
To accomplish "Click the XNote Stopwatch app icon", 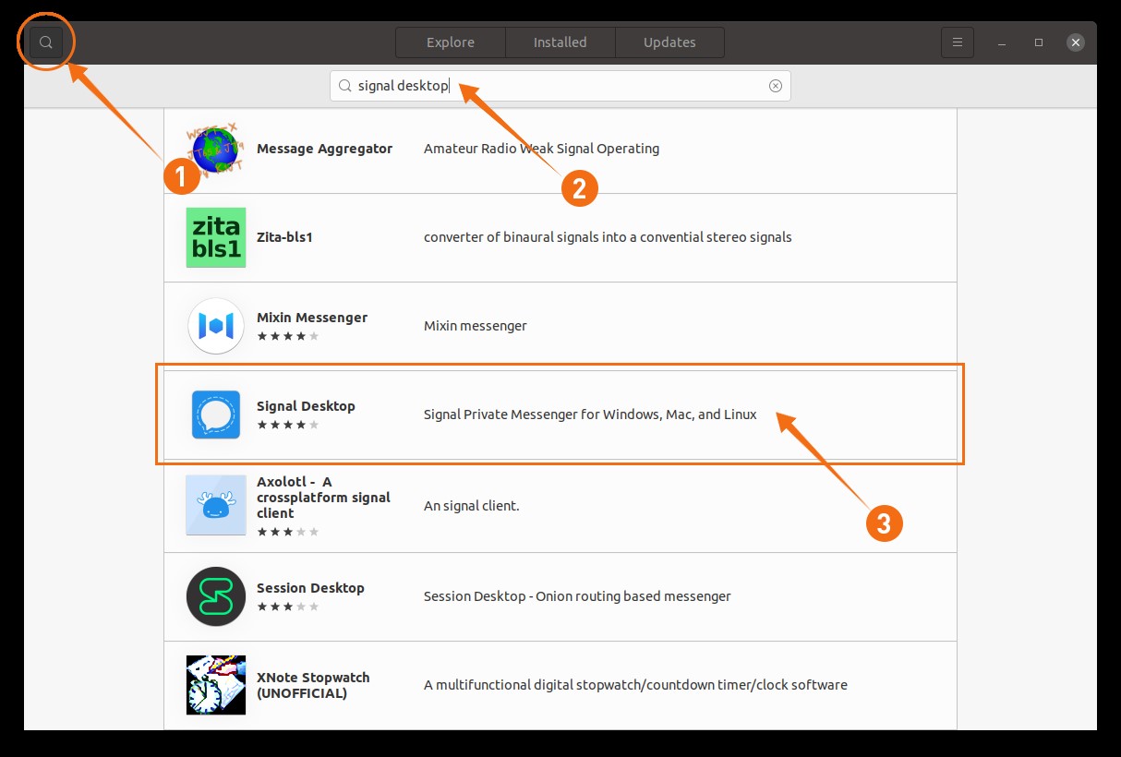I will click(x=216, y=685).
